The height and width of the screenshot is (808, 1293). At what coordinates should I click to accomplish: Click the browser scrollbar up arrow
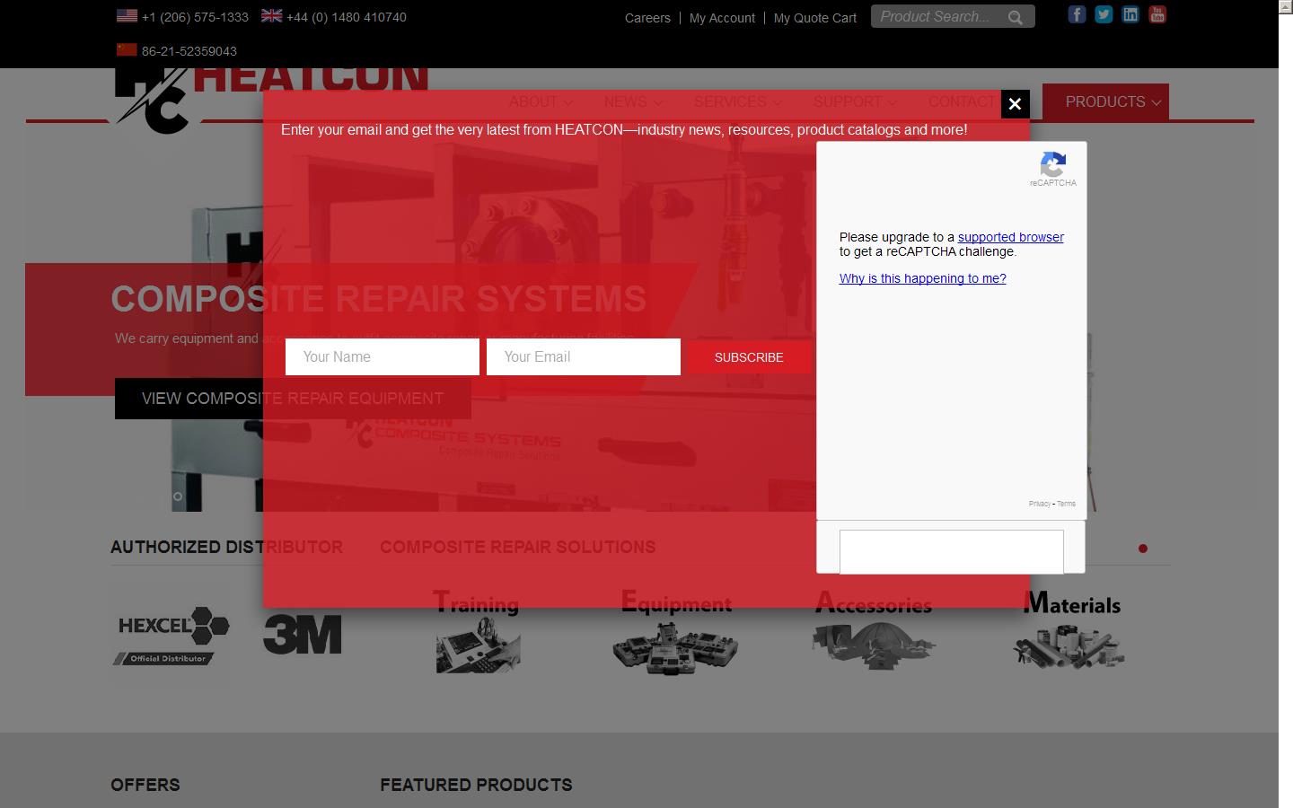click(x=1285, y=7)
